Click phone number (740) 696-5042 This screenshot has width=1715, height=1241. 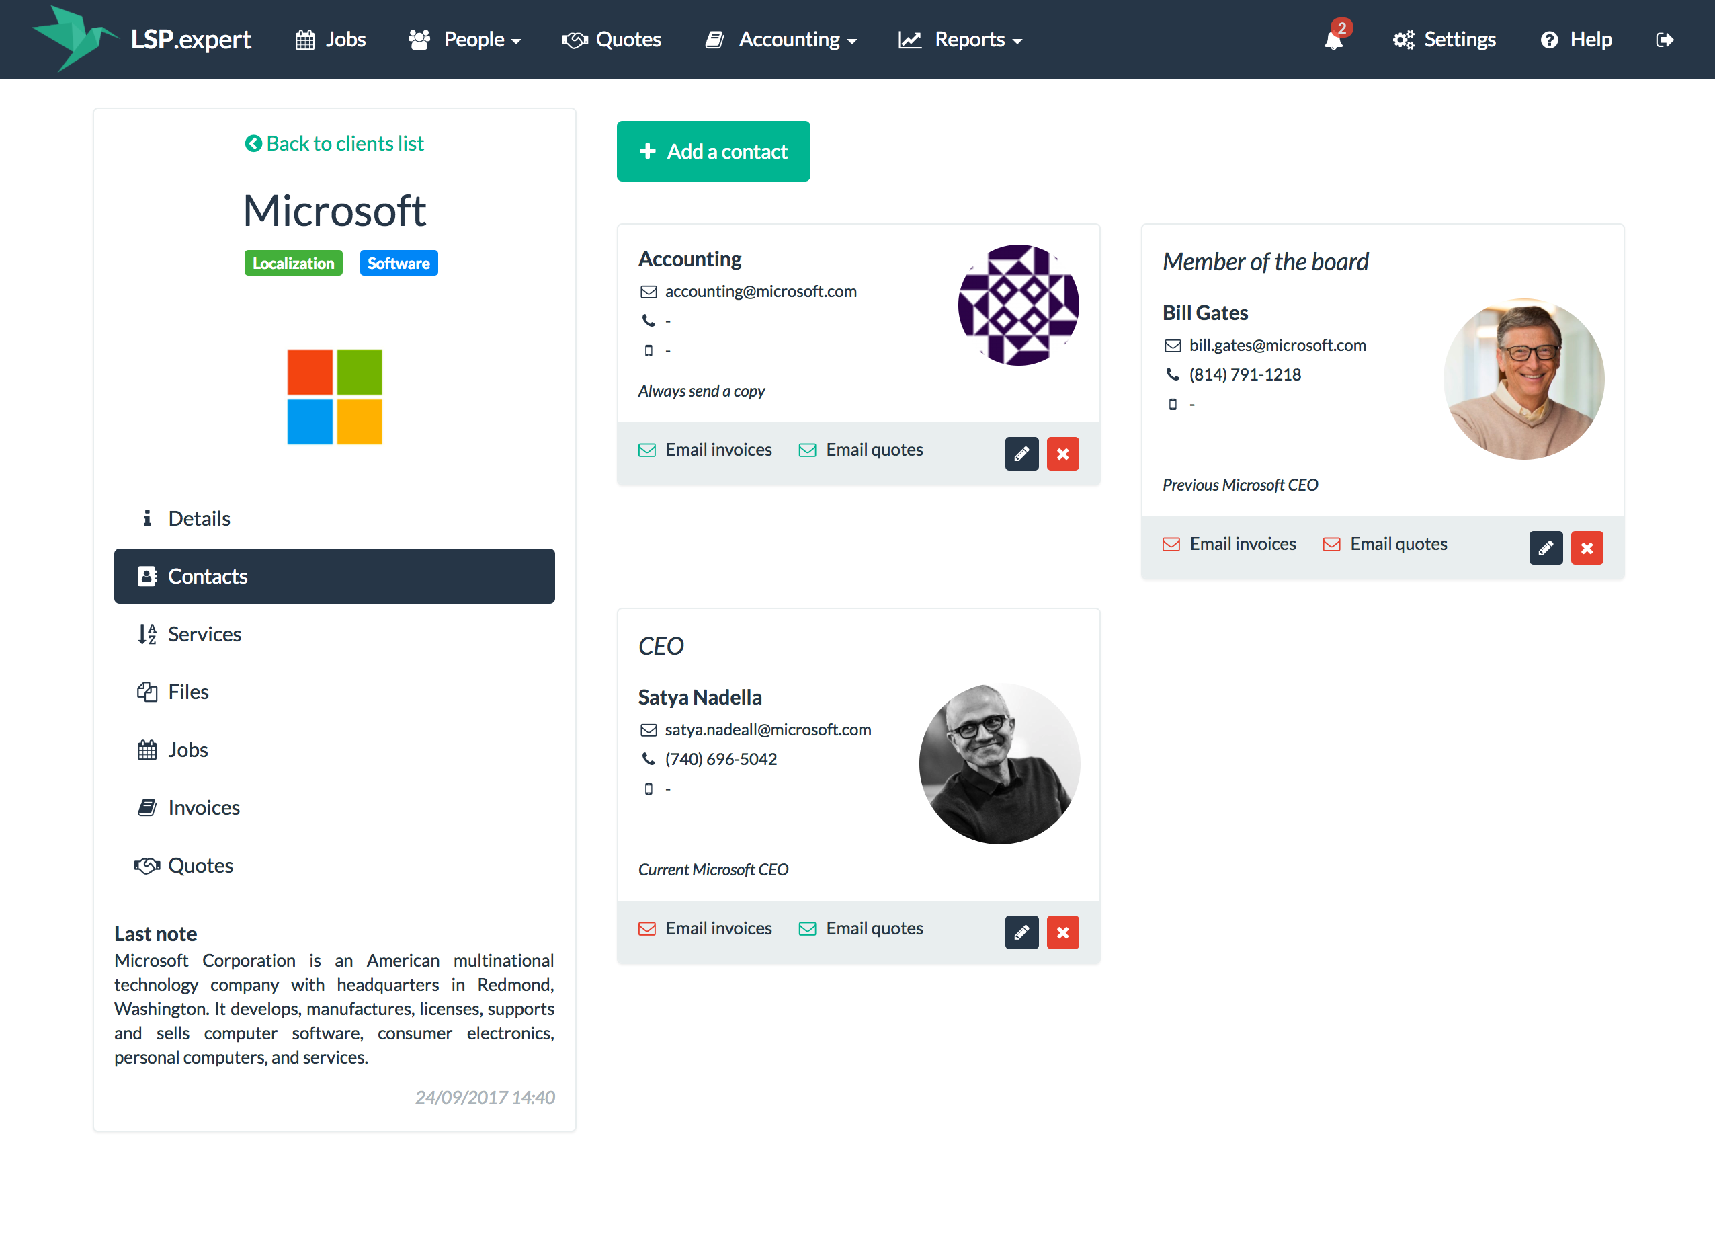721,758
